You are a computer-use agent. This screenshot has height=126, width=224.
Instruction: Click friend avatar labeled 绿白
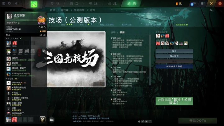point(9,51)
